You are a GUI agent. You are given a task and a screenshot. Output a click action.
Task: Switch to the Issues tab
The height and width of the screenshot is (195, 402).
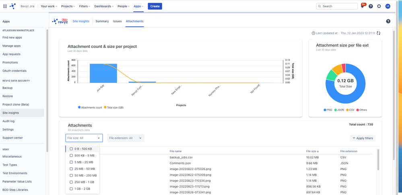(x=117, y=21)
